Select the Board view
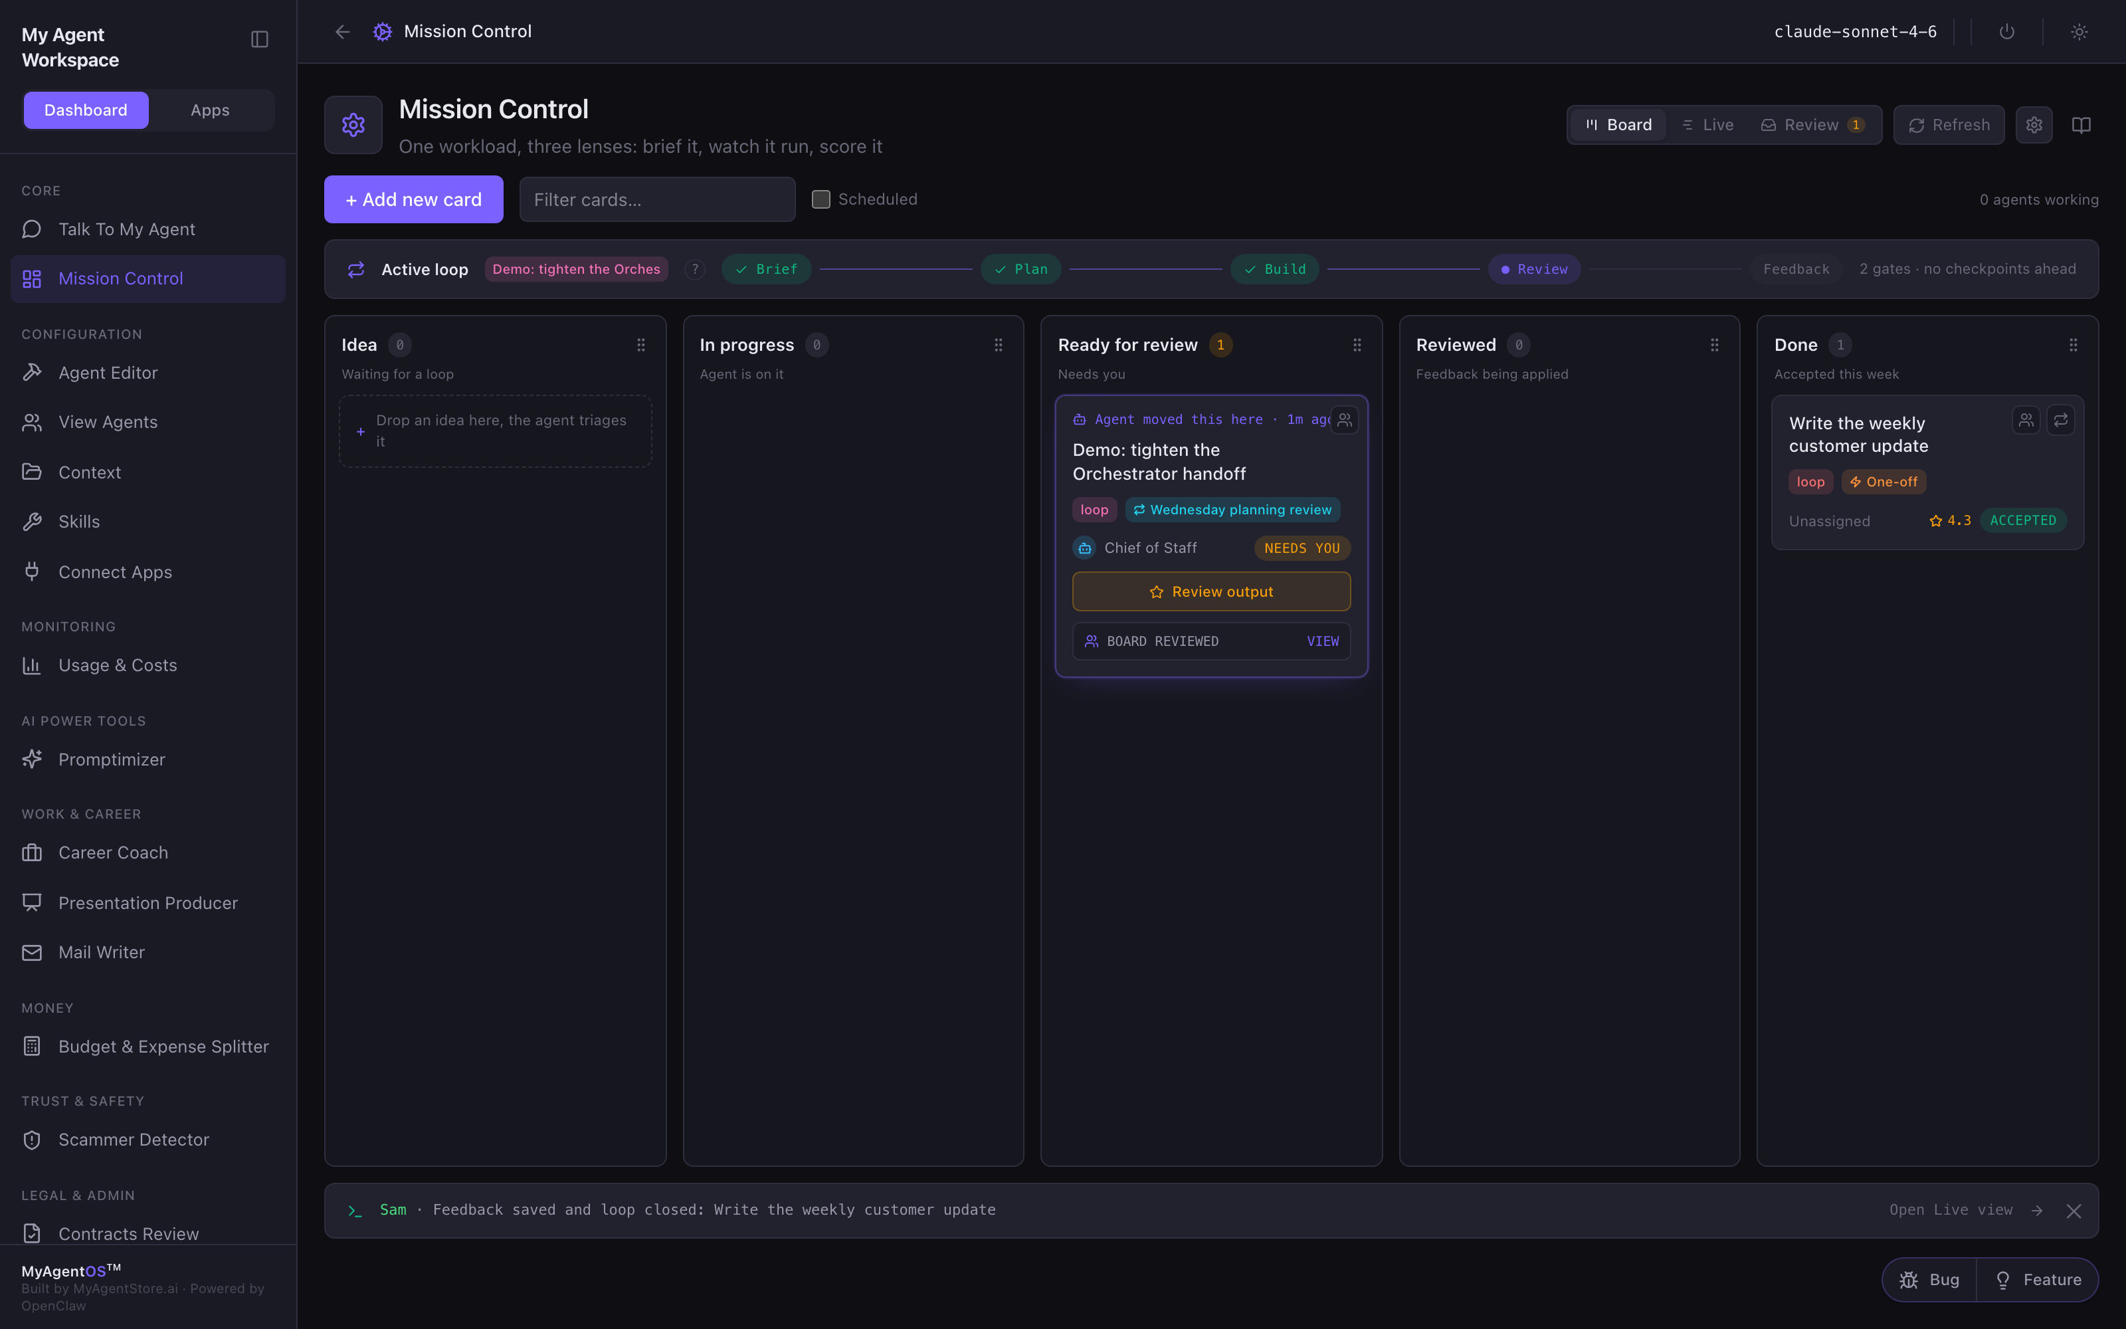The height and width of the screenshot is (1329, 2126). click(x=1618, y=125)
